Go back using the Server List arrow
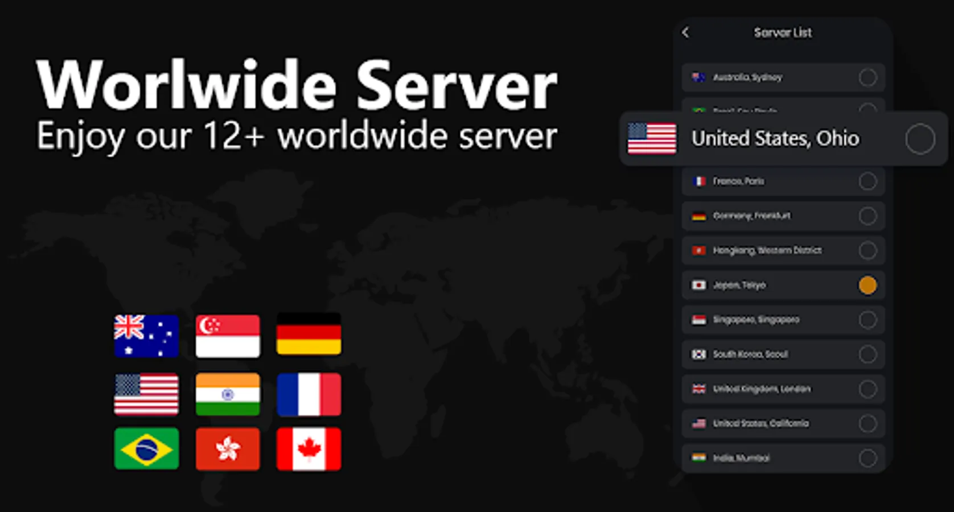 (685, 32)
